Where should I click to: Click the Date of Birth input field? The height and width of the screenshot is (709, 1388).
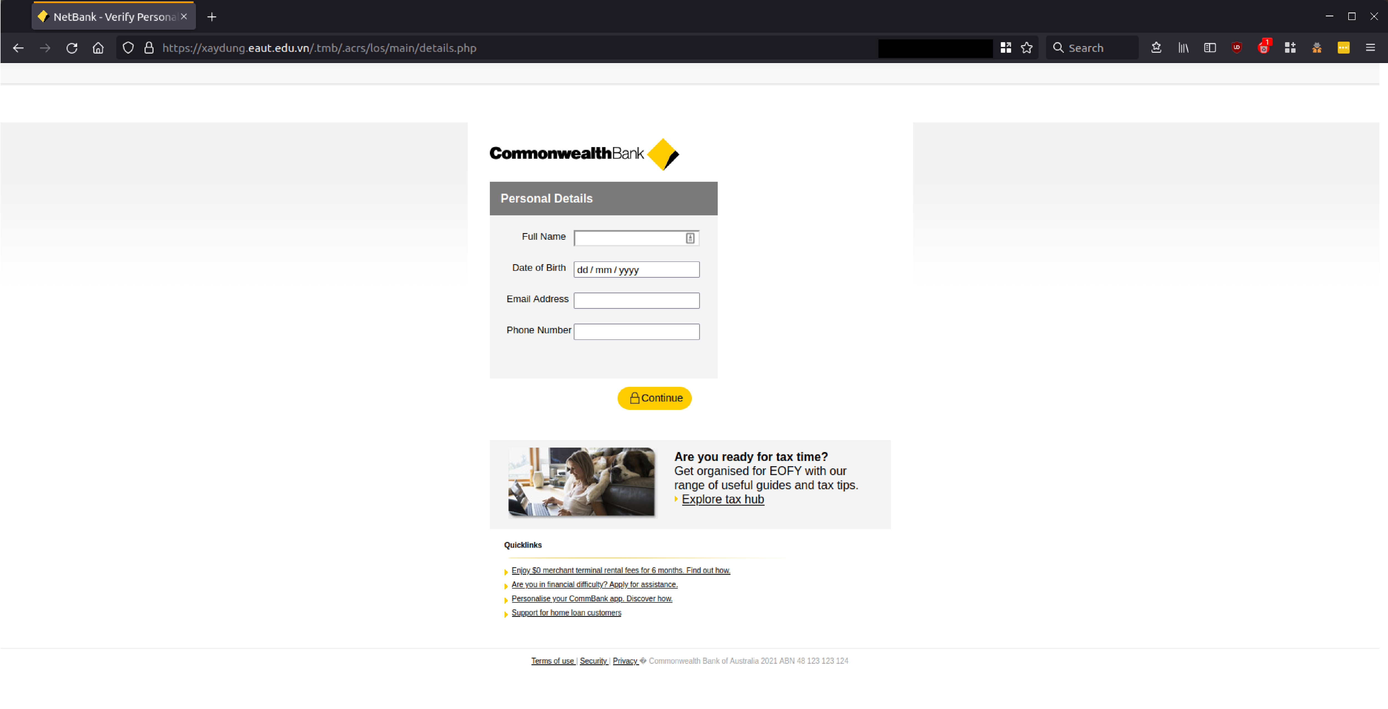637,269
